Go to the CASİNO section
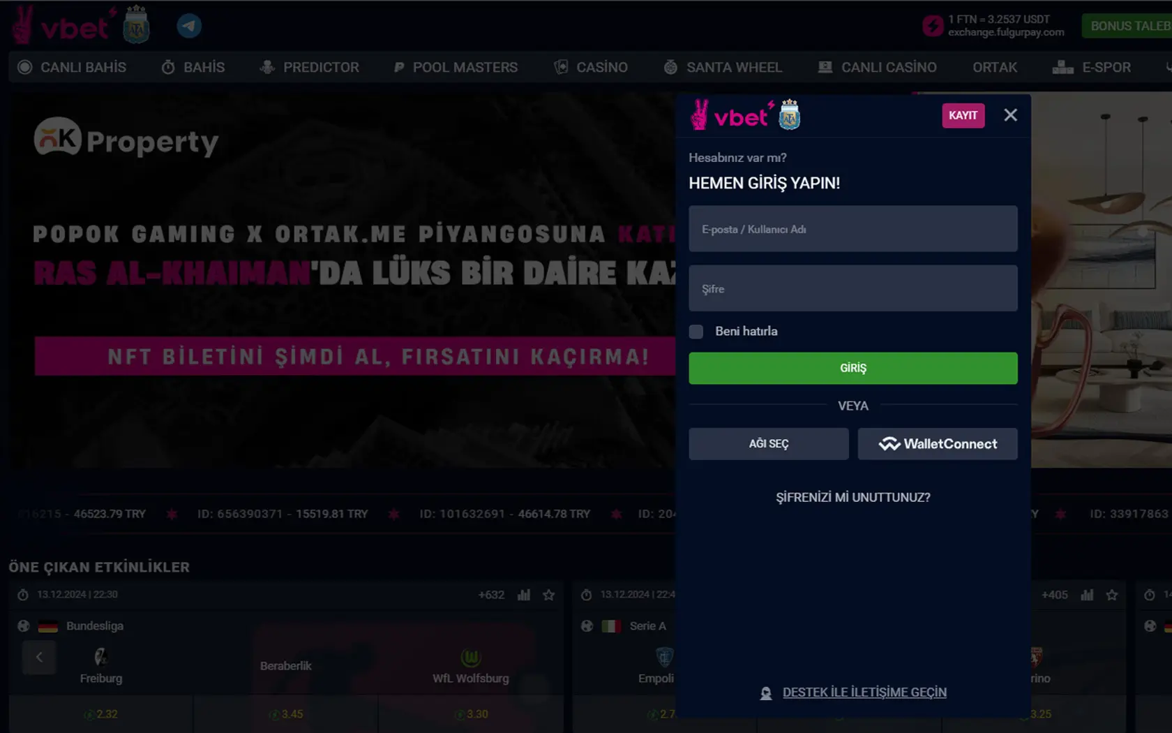The height and width of the screenshot is (733, 1172). (591, 68)
